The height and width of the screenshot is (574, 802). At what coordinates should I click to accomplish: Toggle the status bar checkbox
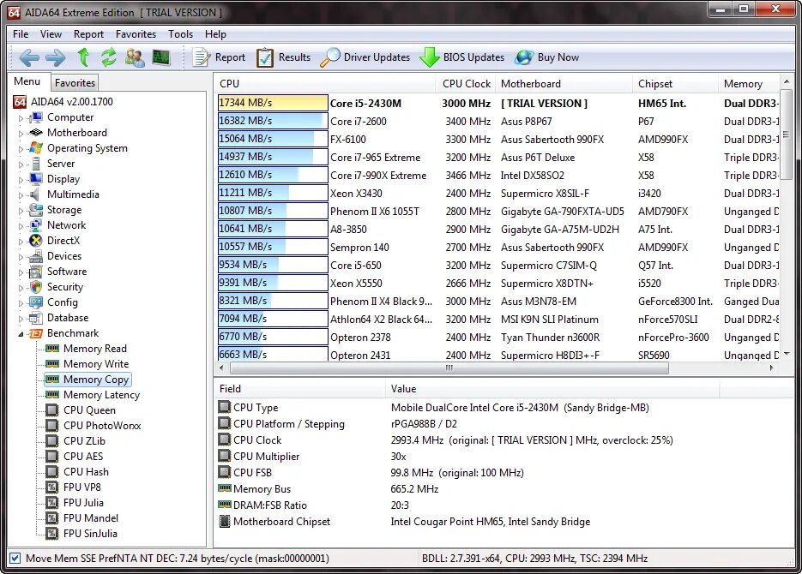[x=15, y=559]
